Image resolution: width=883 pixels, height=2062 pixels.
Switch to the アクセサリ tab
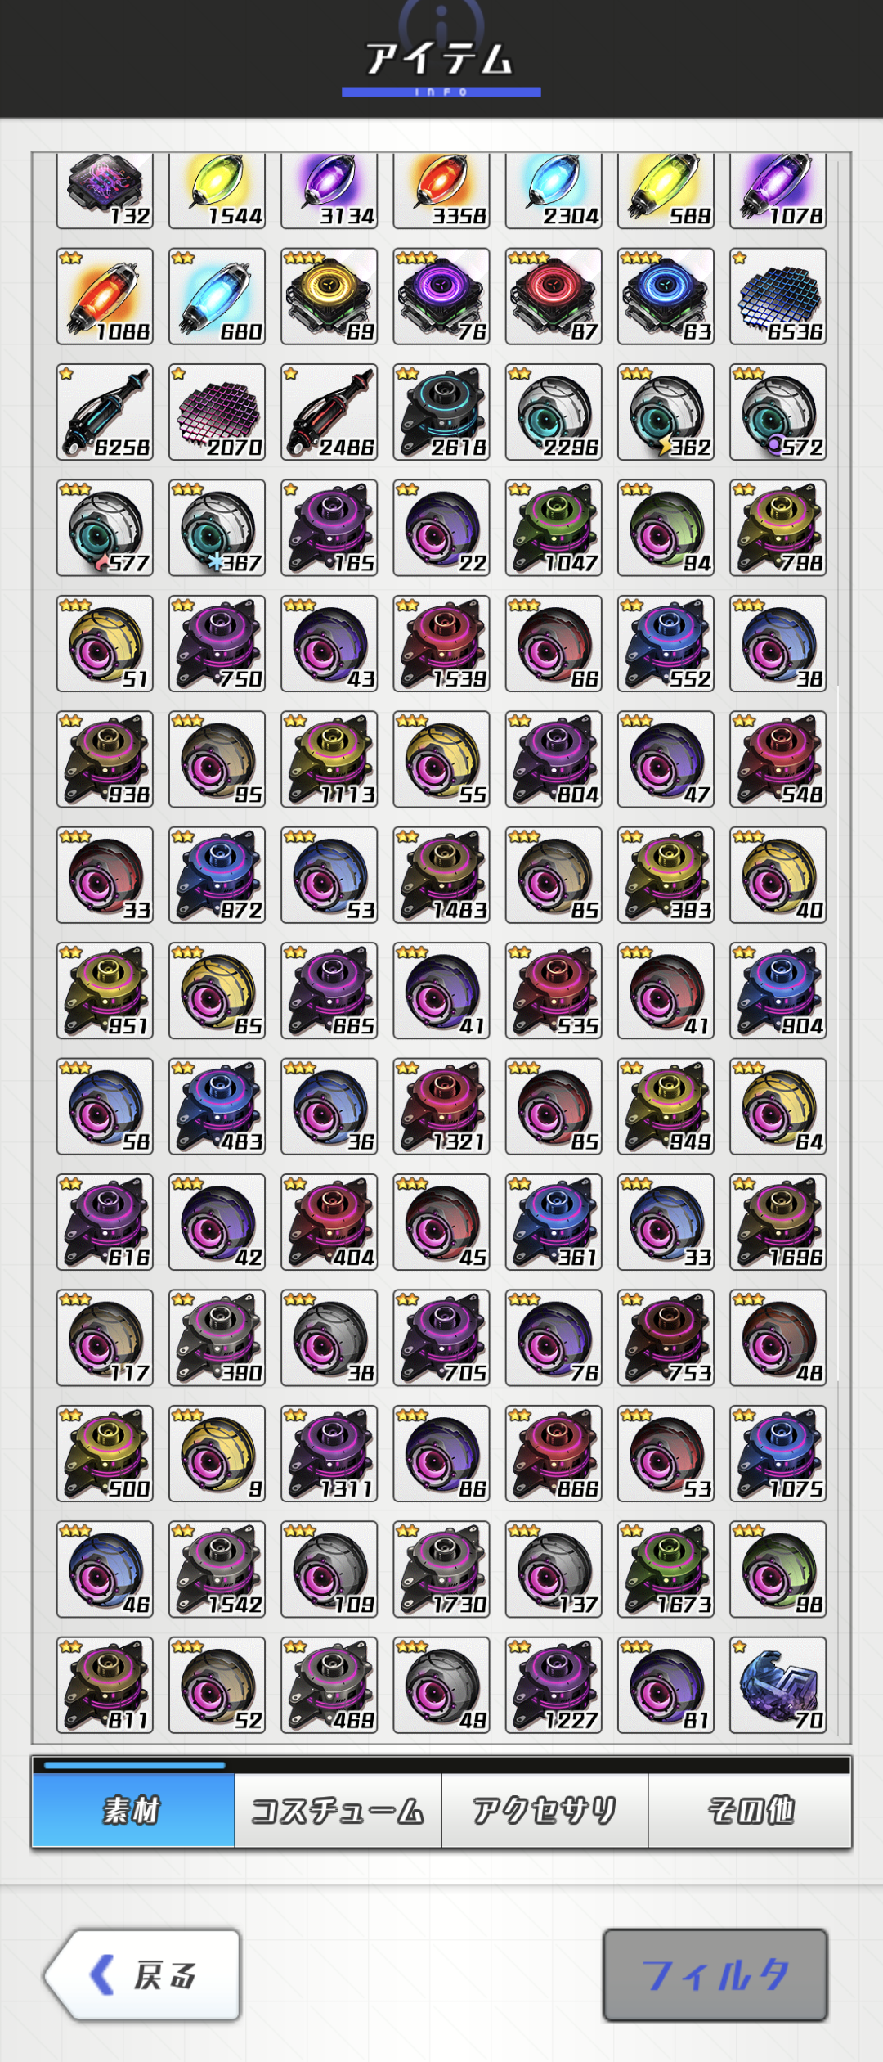pyautogui.click(x=545, y=1810)
